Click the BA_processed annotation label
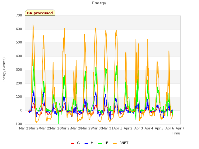The height and width of the screenshot is (149, 199). 40,13
